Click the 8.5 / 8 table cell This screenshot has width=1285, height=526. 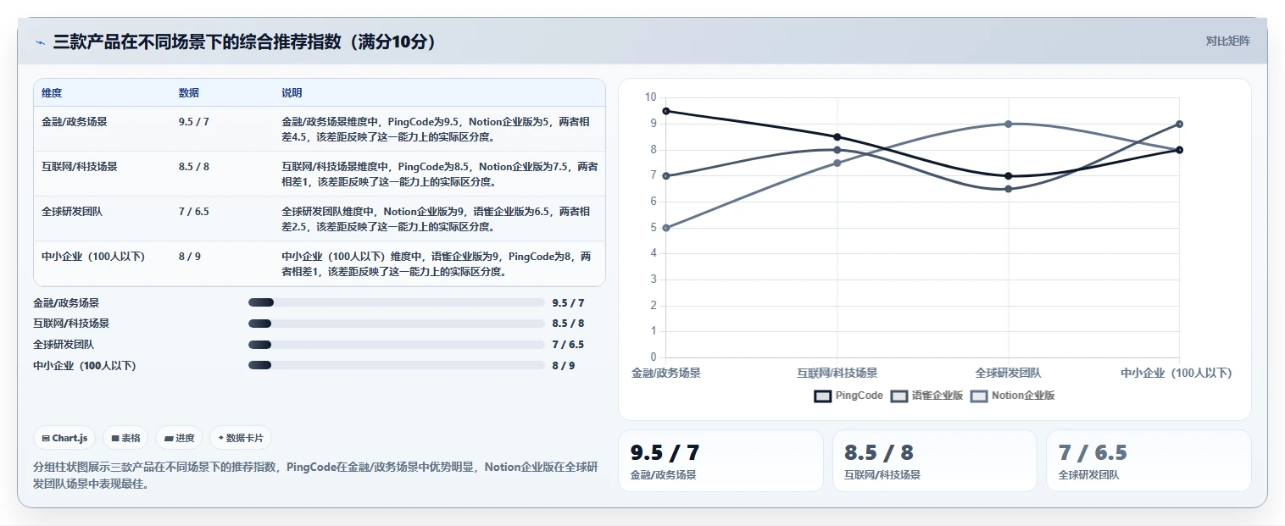(x=194, y=167)
